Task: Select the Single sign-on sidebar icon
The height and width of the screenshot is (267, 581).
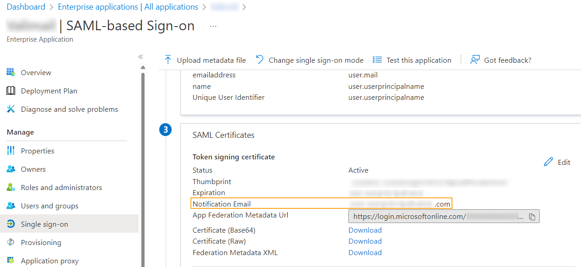Action: [x=11, y=223]
